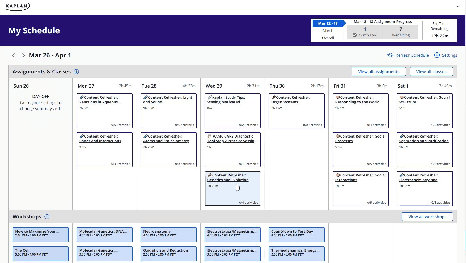Open the View all workshops list

click(427, 217)
